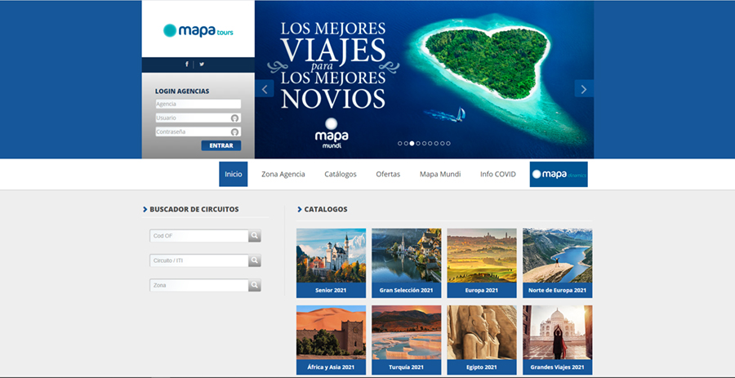Go to previous banner slide arrow

coord(265,88)
